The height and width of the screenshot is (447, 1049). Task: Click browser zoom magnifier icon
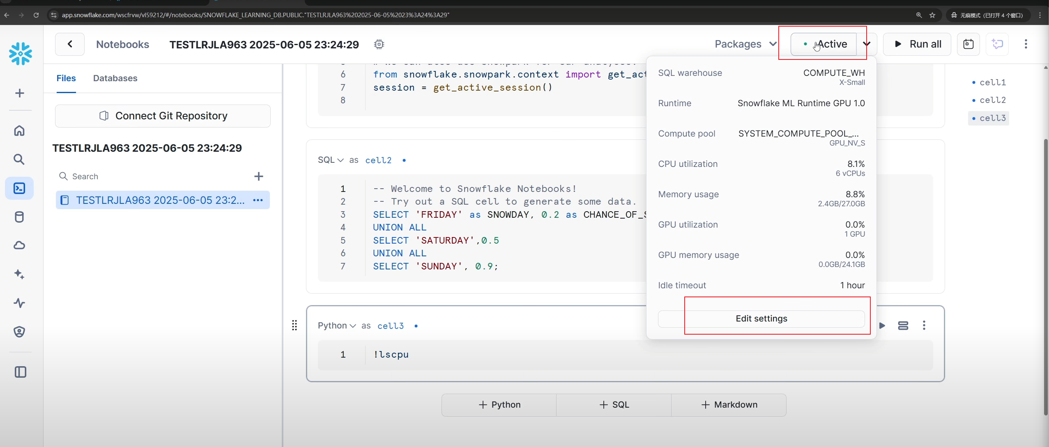[x=919, y=15]
